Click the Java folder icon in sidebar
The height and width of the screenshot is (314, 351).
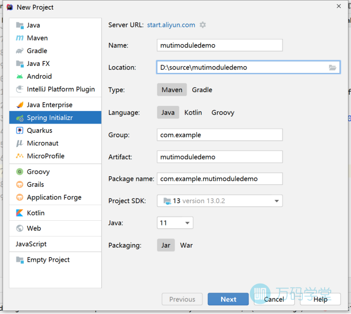click(x=20, y=25)
